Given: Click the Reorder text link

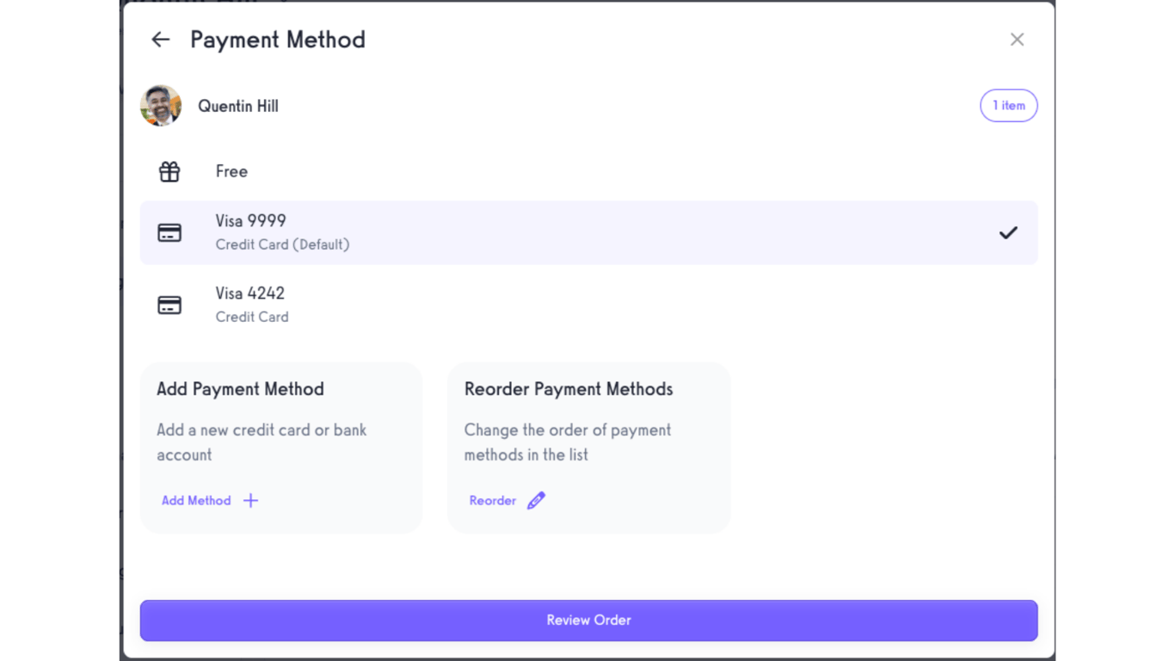Looking at the screenshot, I should (x=492, y=500).
